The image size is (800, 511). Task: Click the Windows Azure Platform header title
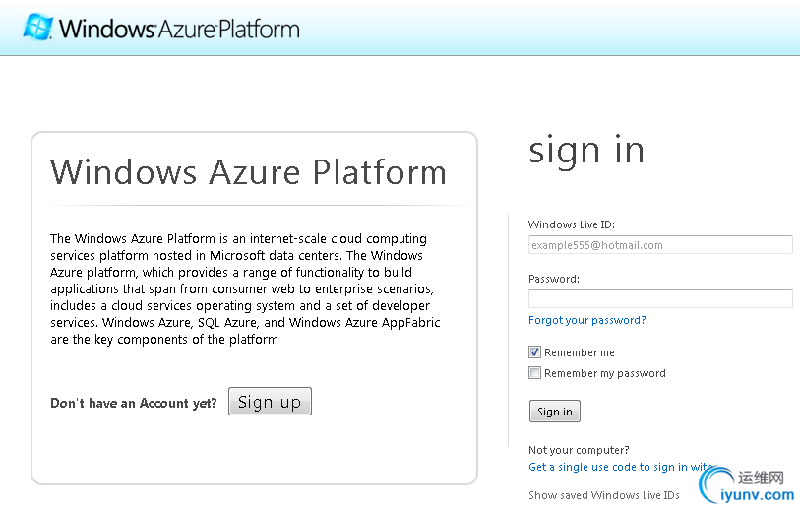[x=178, y=28]
